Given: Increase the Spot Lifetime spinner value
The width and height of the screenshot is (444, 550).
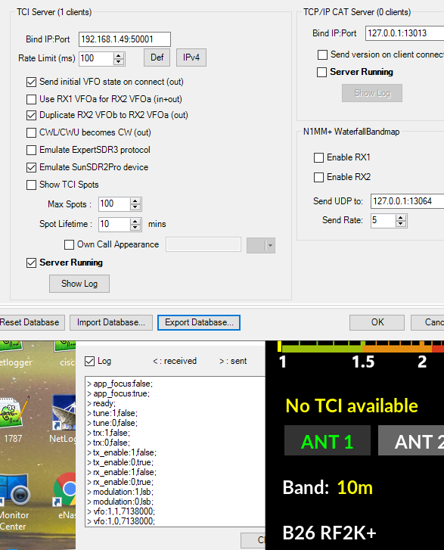Looking at the screenshot, I should point(135,222).
